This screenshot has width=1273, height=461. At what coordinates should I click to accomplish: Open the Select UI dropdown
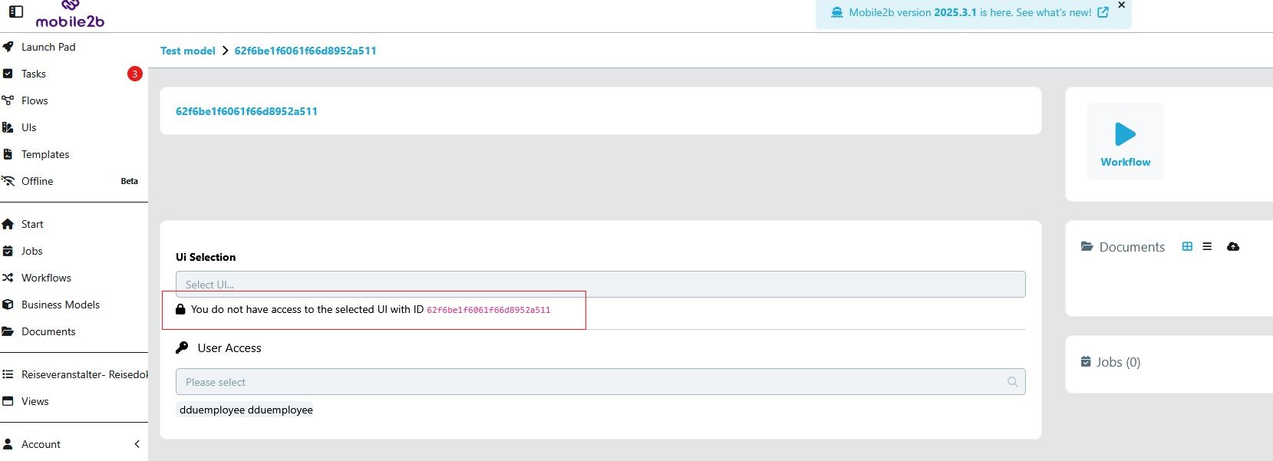600,284
